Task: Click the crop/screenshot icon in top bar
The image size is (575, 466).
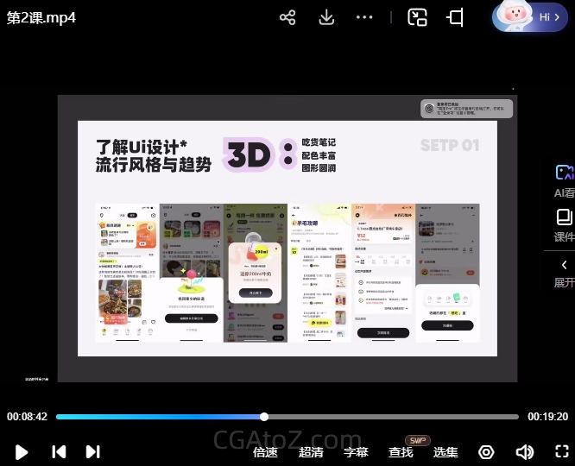Action: (x=455, y=17)
